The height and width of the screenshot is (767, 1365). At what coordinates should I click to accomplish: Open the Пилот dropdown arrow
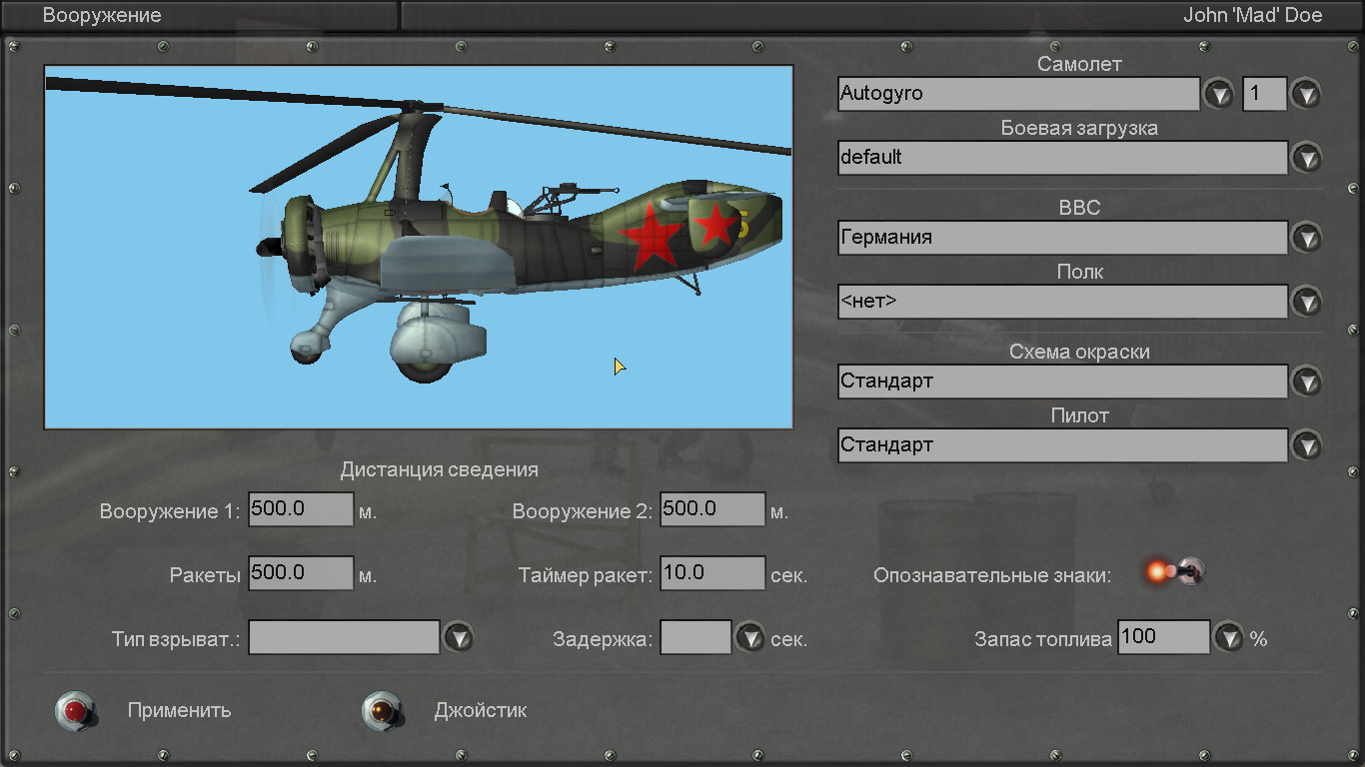[x=1305, y=445]
